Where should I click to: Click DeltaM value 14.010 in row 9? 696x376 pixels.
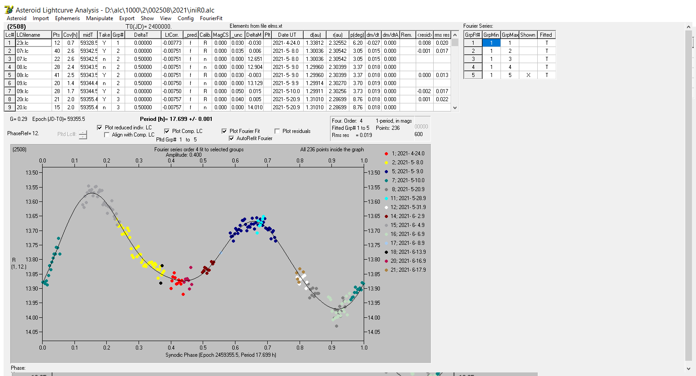coord(254,107)
